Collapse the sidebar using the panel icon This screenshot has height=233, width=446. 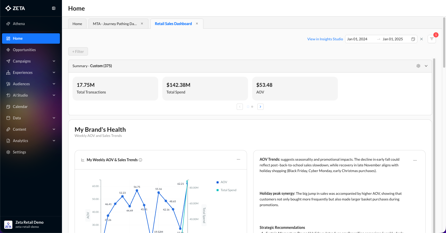[54, 8]
